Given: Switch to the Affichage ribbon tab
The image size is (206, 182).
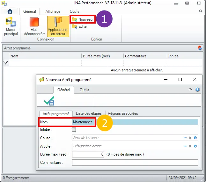Looking at the screenshot, I should [53, 11].
